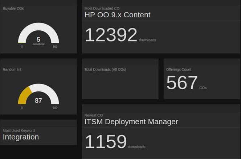241x159 pixels.
Task: Click the 100 maximum label on Random Int gauge
Action: click(x=55, y=108)
